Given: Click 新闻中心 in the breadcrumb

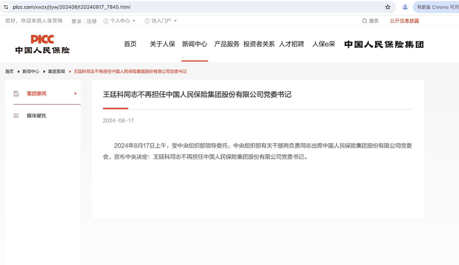Looking at the screenshot, I should 31,71.
